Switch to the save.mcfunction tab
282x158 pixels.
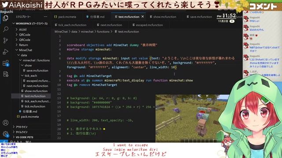click(199, 17)
